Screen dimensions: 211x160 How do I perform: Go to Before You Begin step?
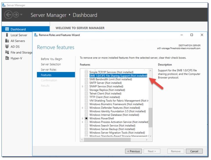point(51,59)
